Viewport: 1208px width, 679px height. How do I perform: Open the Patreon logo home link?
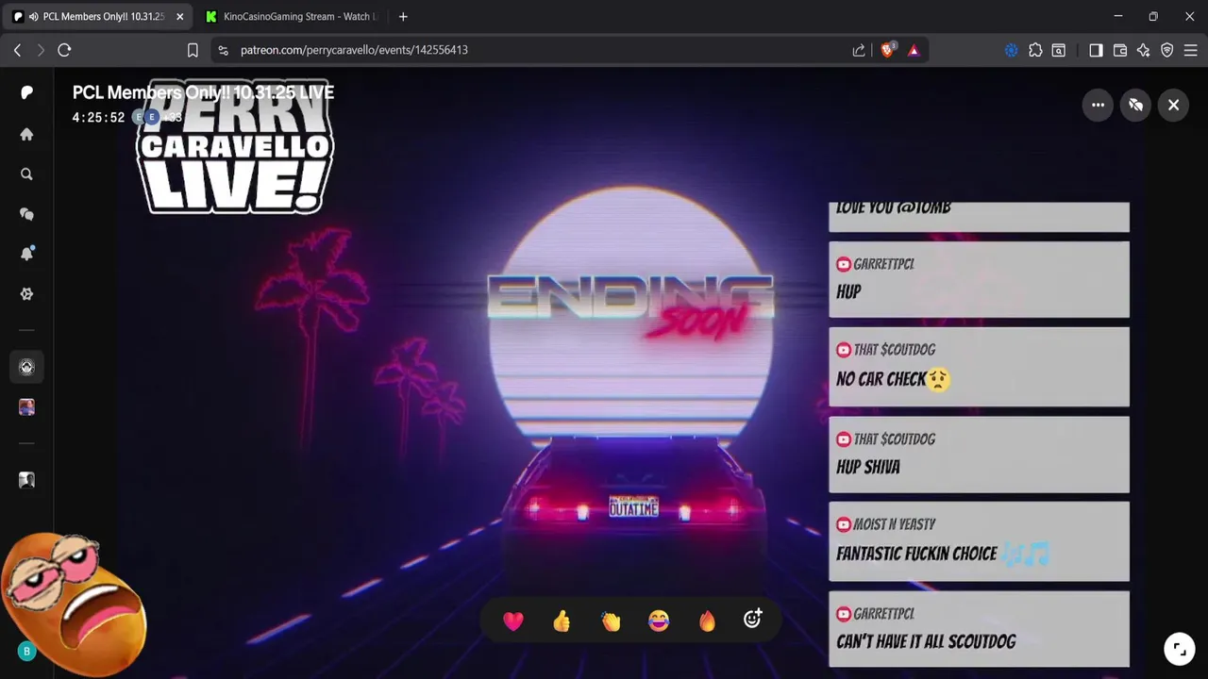point(26,92)
